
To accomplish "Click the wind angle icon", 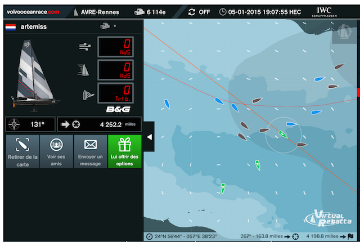I will pos(85,94).
